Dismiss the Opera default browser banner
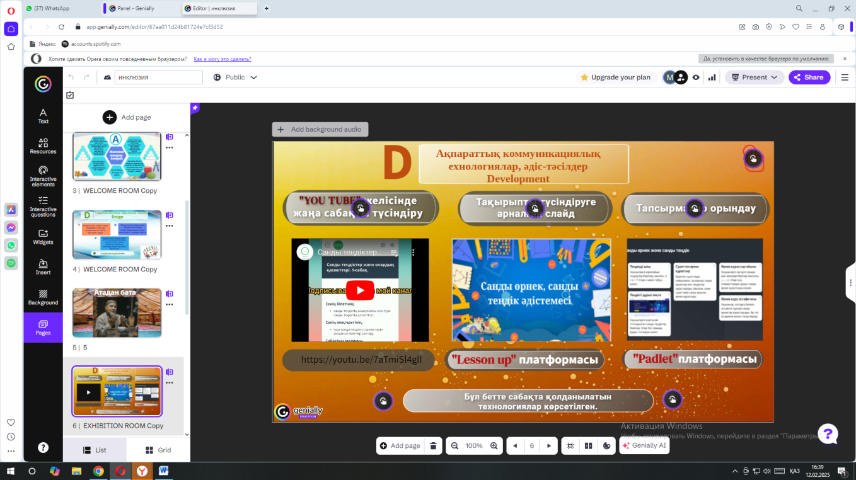This screenshot has height=480, width=856. [x=845, y=59]
